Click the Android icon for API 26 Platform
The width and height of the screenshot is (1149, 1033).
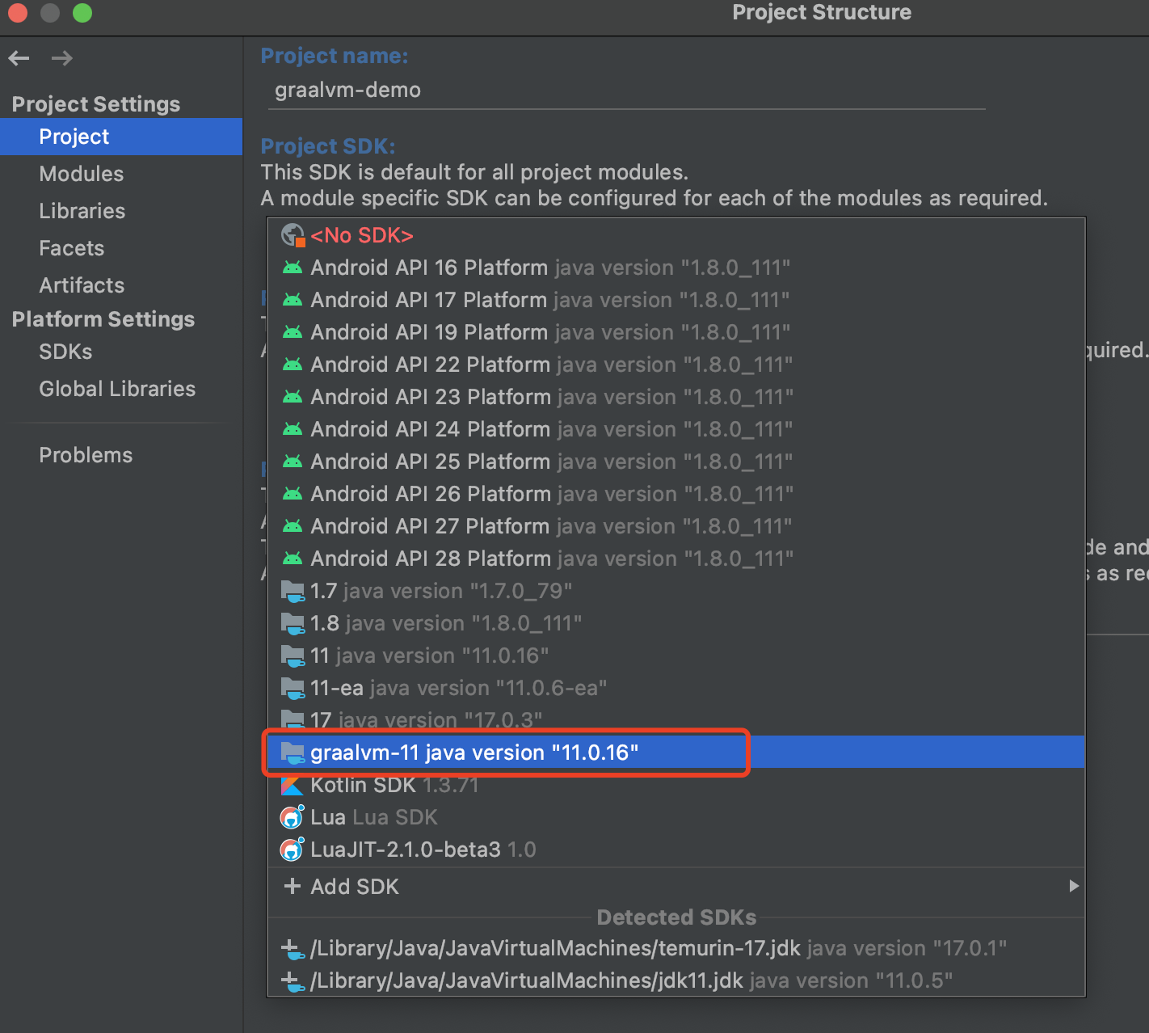[x=293, y=494]
